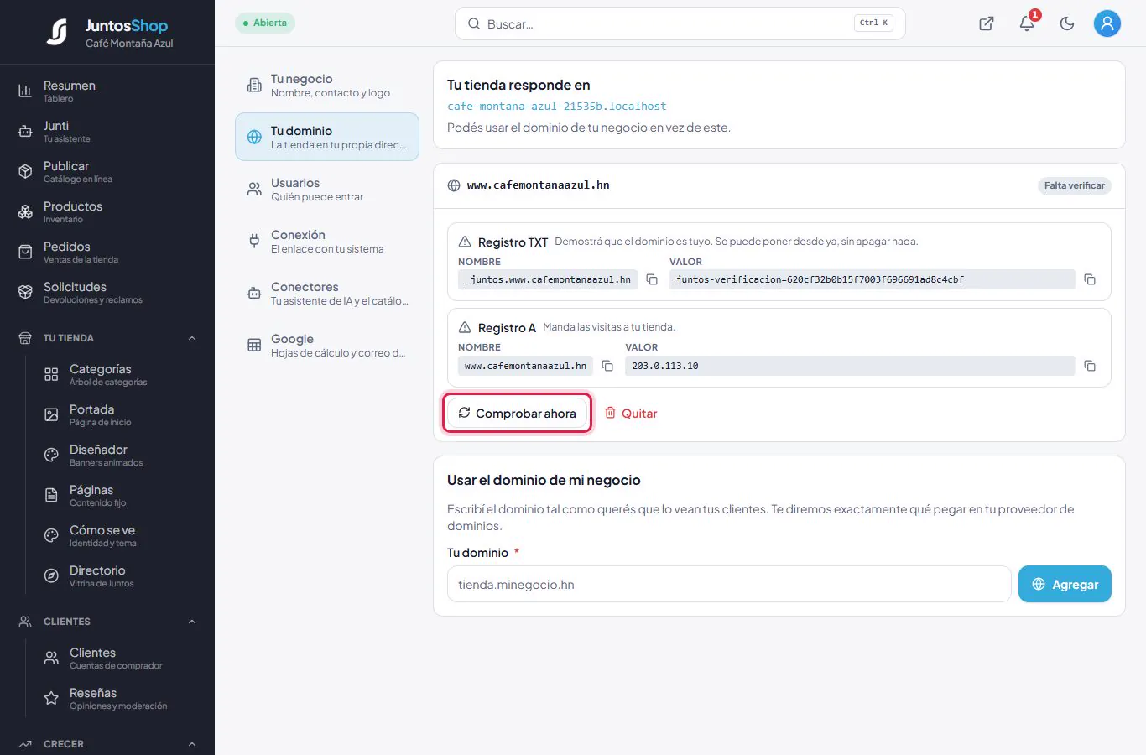Screen dimensions: 1146x755
Task: Open the Conectores settings tab
Action: pos(327,293)
